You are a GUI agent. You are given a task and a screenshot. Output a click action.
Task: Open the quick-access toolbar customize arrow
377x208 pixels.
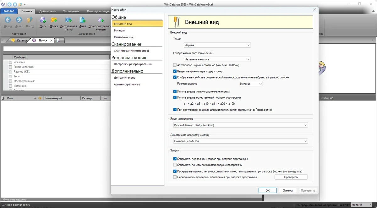tap(25, 4)
